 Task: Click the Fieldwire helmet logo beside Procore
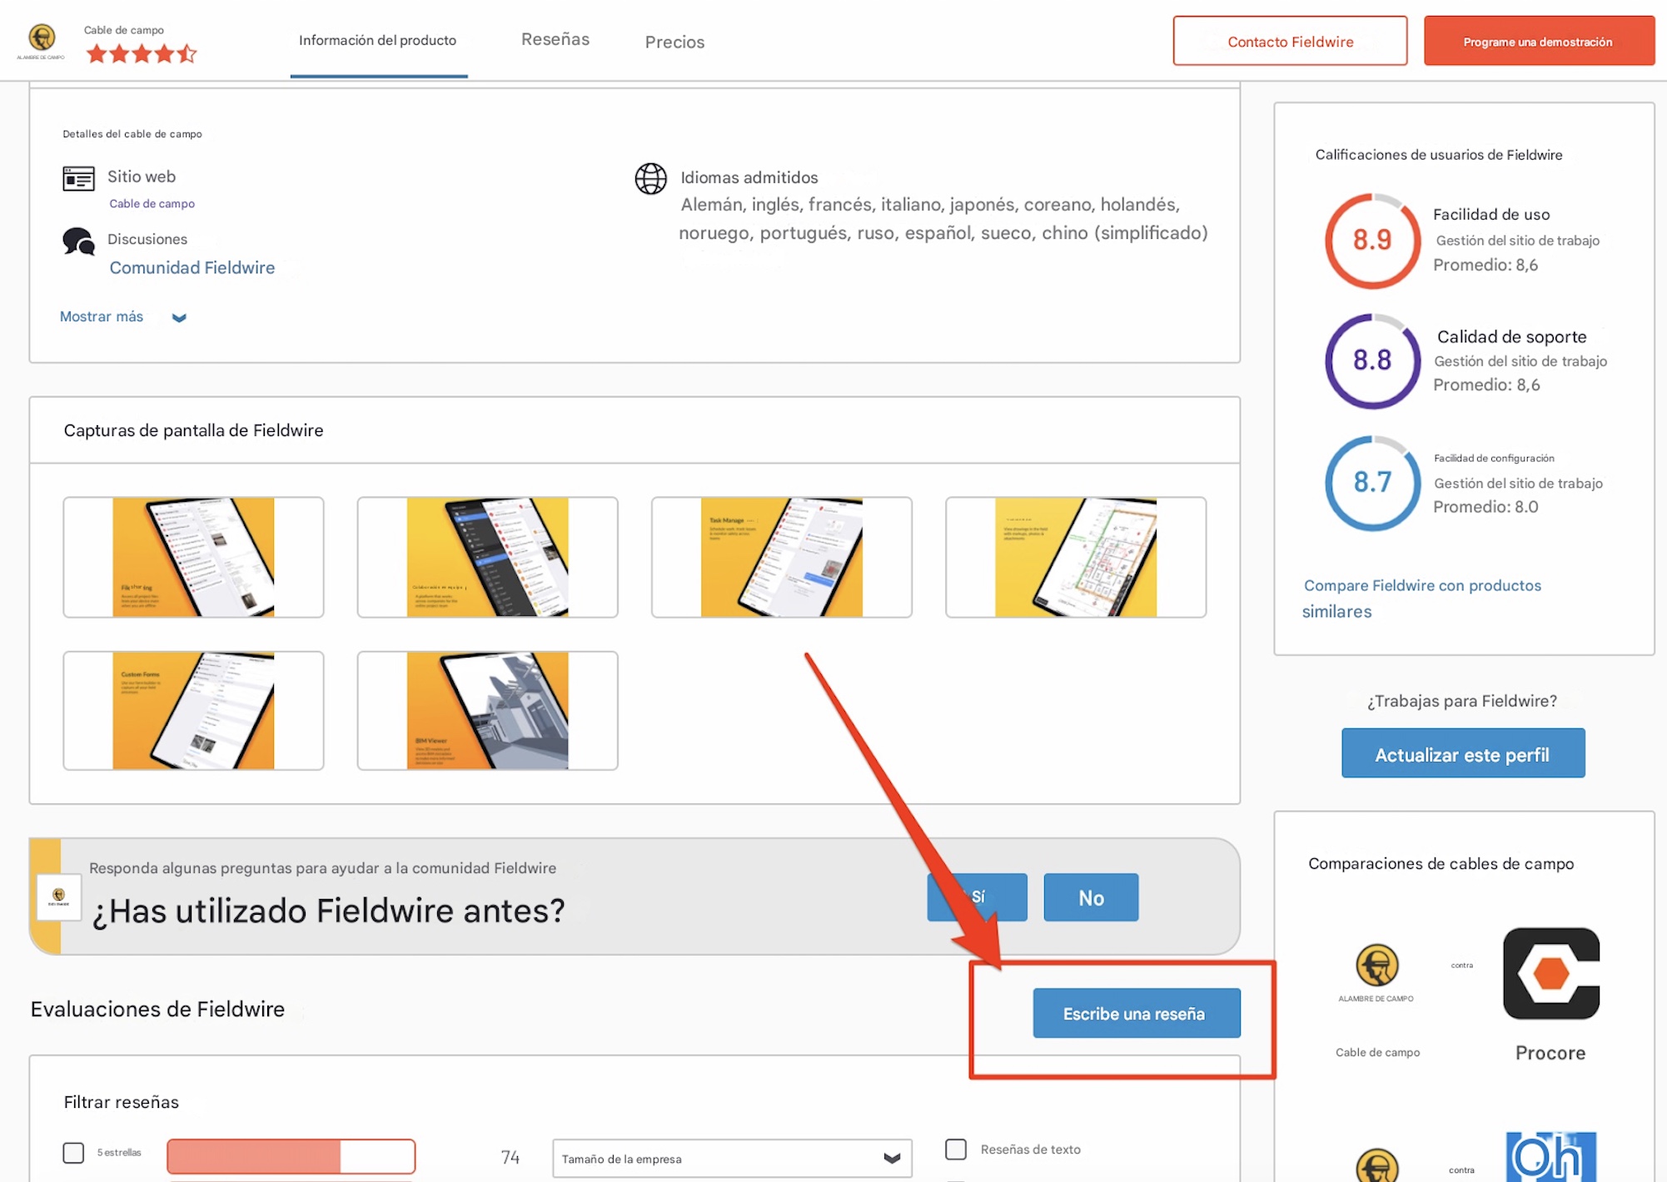pyautogui.click(x=1376, y=966)
